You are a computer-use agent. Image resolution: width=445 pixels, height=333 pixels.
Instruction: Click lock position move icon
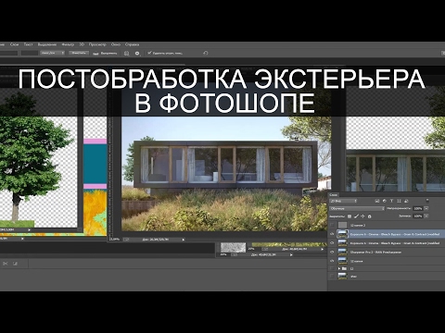click(362, 216)
